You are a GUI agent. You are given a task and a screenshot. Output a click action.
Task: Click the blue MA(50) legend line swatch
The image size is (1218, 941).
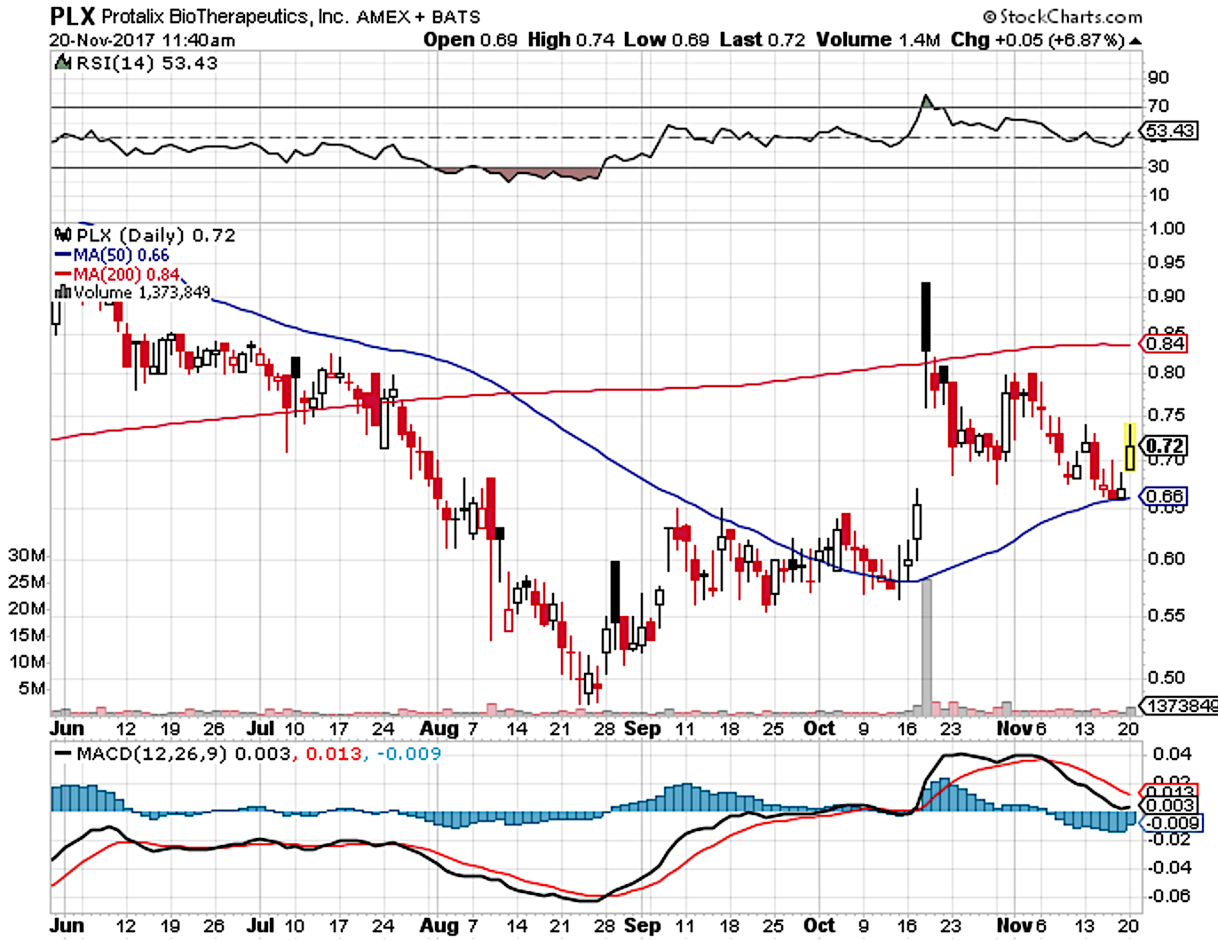62,256
